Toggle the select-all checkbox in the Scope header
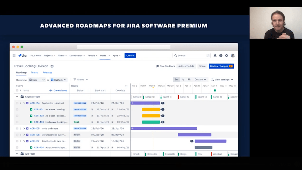 click(17, 90)
